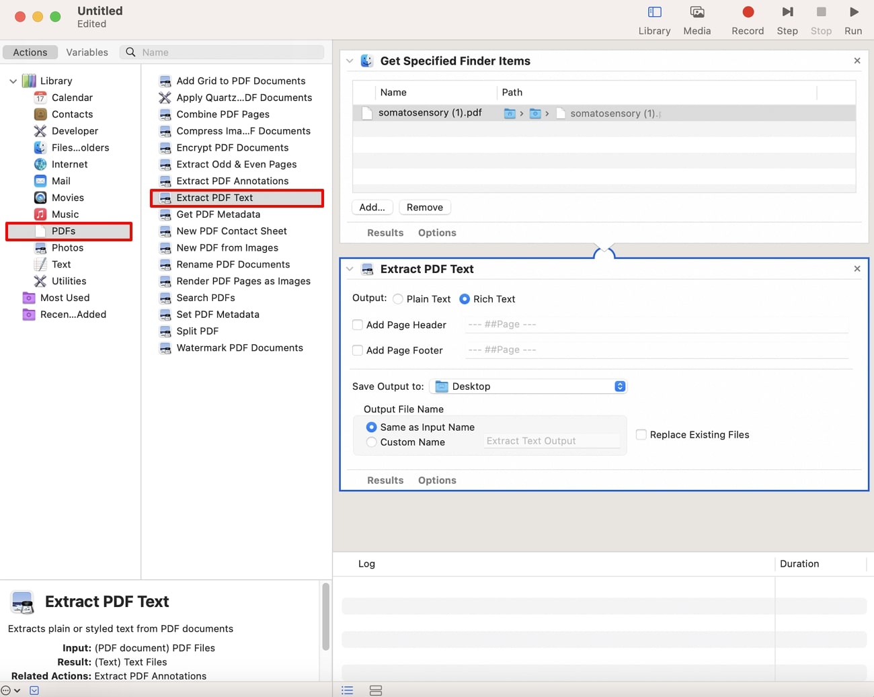Screen dimensions: 874x697
Task: Toggle the description pane checkbox icon
Action: click(34, 690)
